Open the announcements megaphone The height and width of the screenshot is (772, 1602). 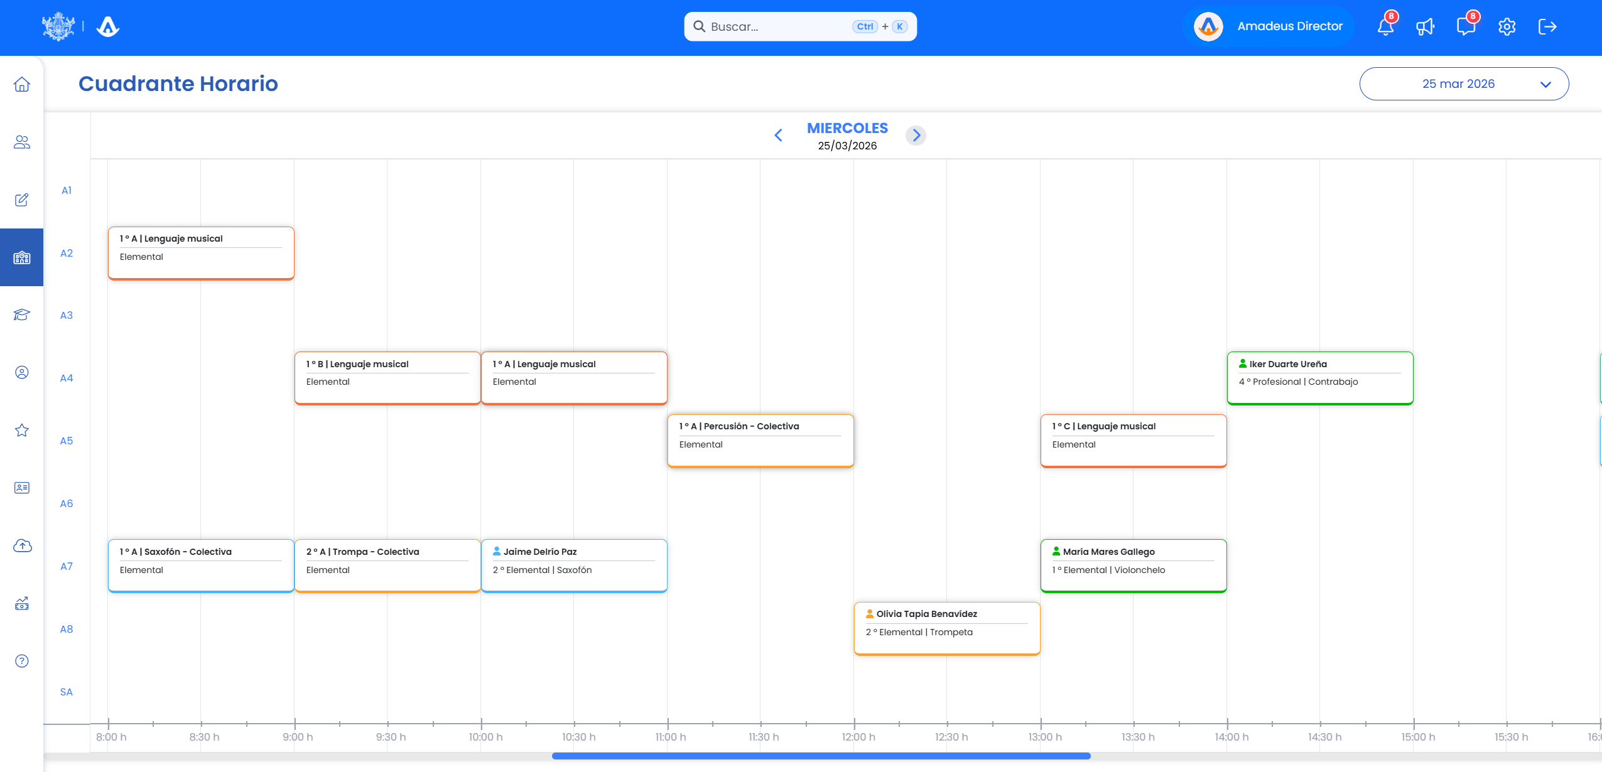[x=1425, y=26]
